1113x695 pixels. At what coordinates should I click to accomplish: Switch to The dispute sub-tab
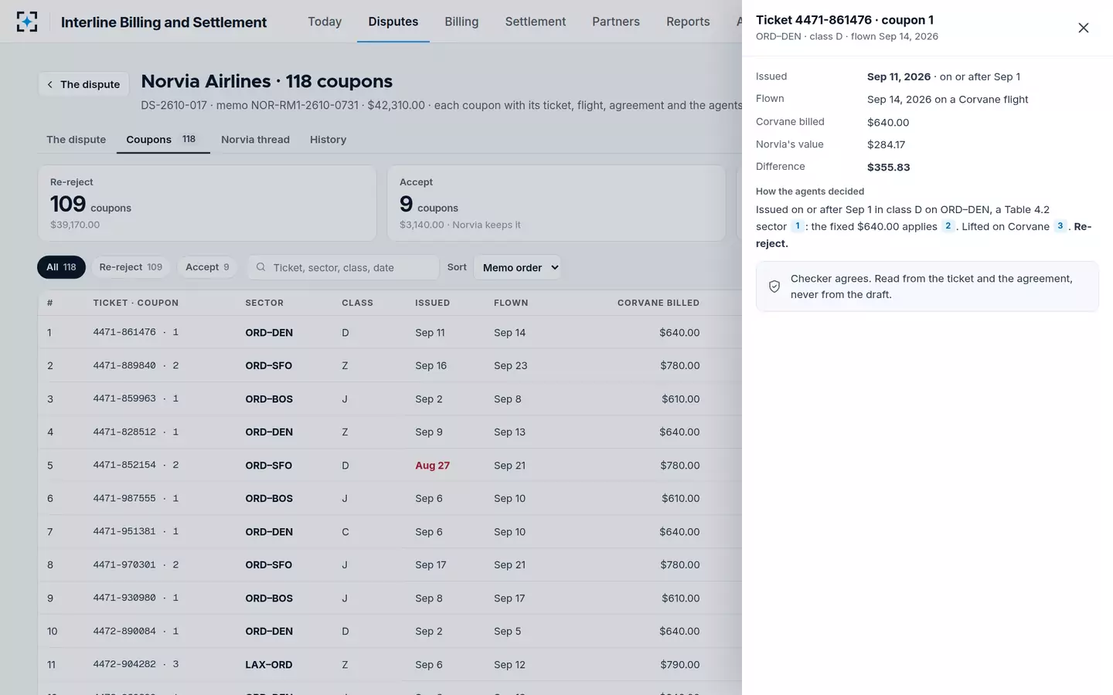click(76, 140)
